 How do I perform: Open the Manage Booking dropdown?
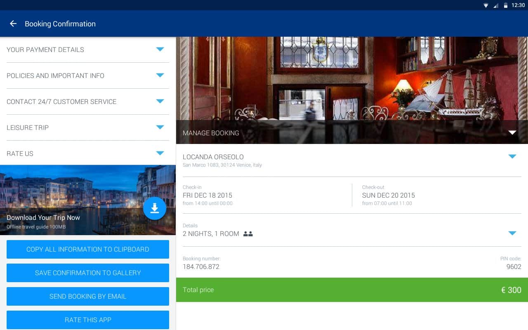point(512,133)
